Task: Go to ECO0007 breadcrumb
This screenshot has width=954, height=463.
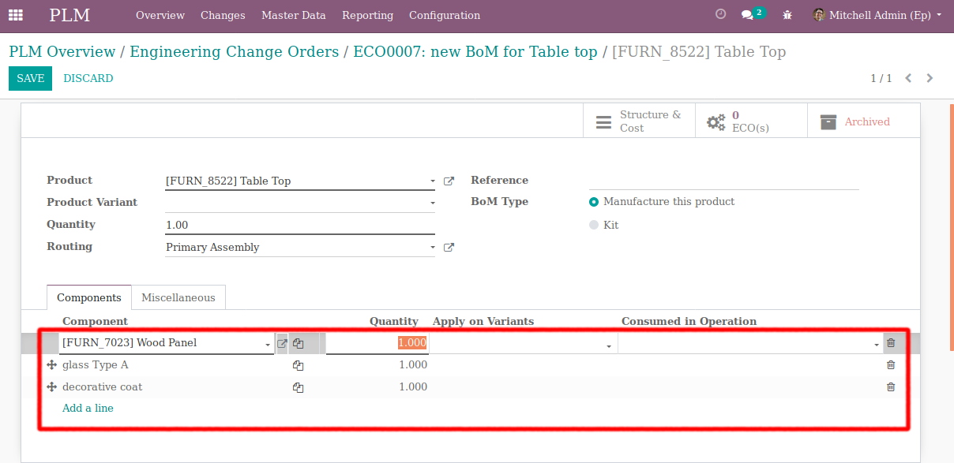Action: pos(475,52)
